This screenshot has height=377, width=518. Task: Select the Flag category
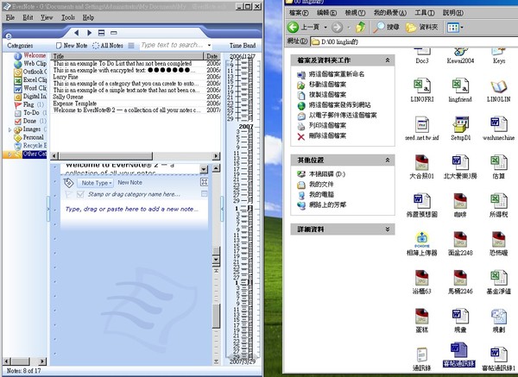29,104
